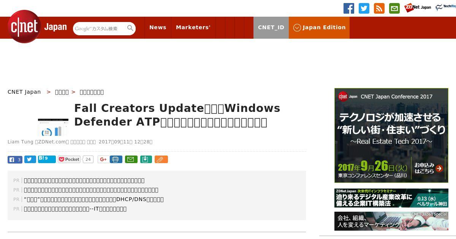Viewport: 456px width, 239px height.
Task: Open the ZDNet Japan logo link
Action: pos(418,8)
